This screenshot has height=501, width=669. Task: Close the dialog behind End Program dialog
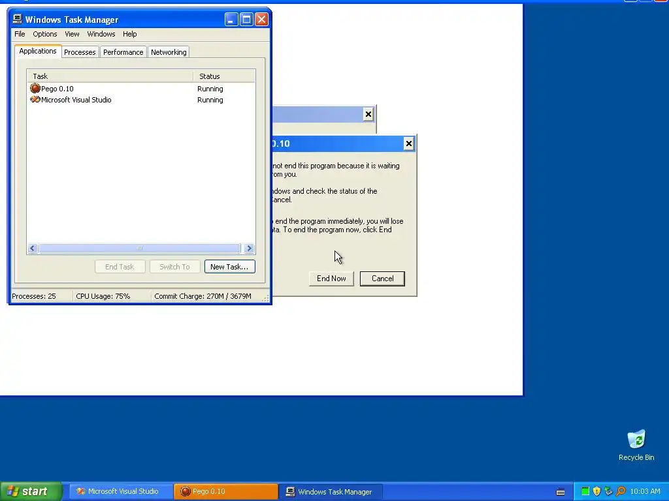click(x=368, y=114)
